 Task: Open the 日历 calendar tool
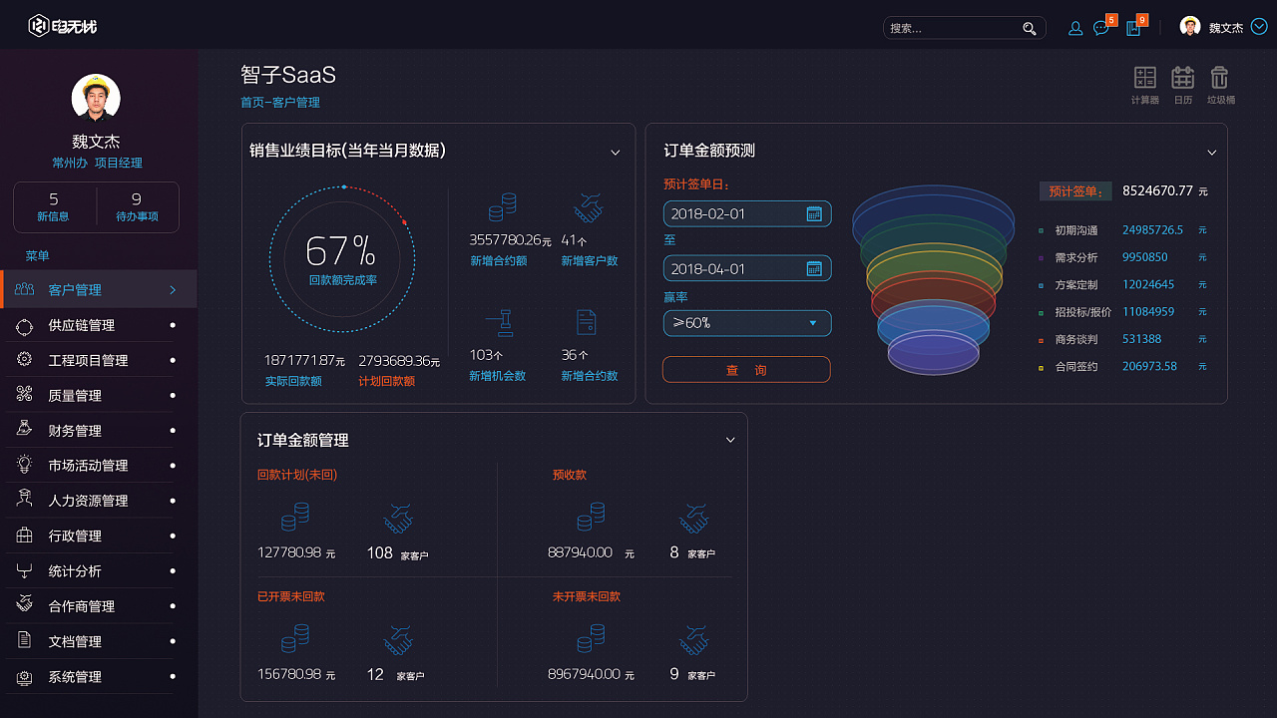point(1181,77)
